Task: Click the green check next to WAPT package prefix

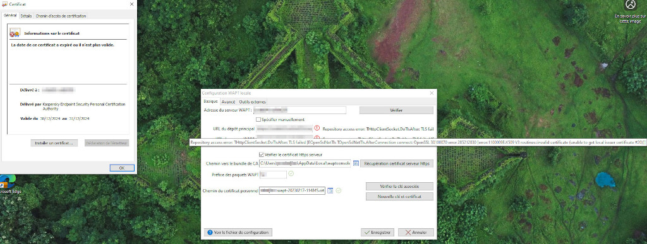Action: (291, 174)
